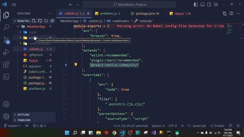Click WeatherApp in the breadcrumb

click(x=69, y=21)
